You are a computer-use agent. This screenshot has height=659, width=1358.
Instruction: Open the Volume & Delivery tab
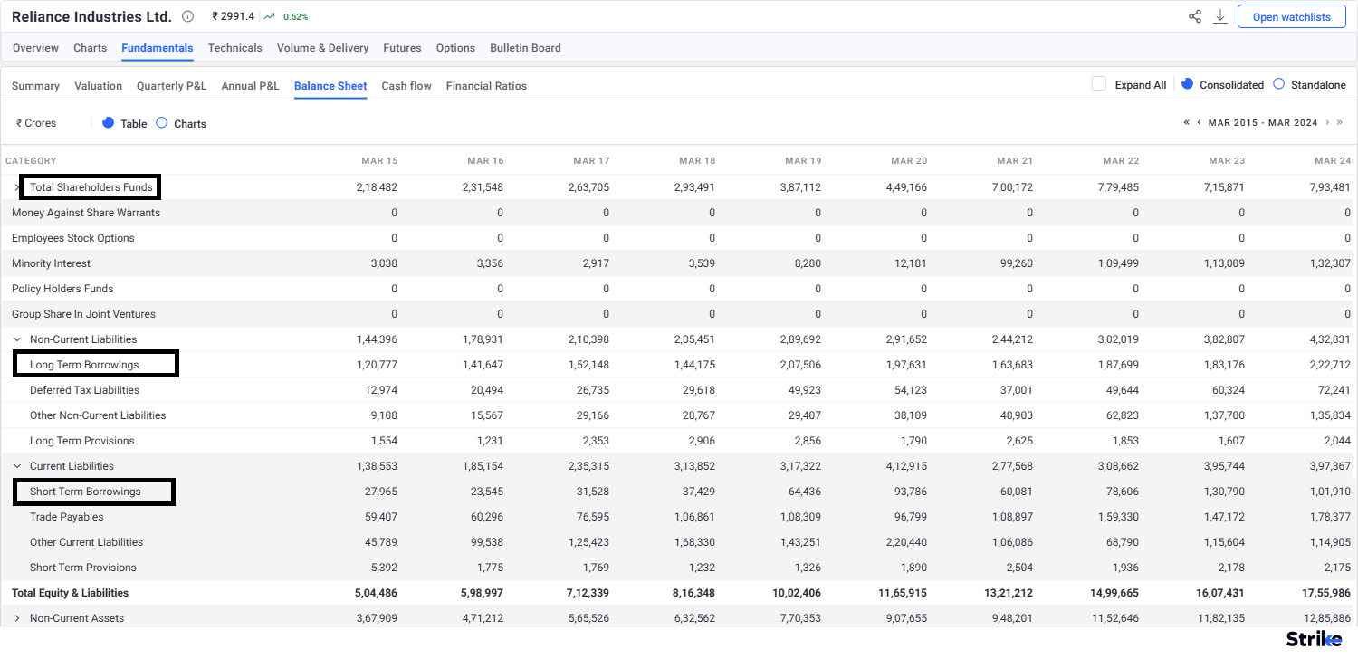322,48
